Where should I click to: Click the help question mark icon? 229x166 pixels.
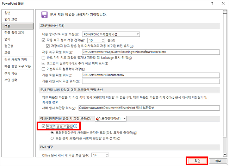click(x=212, y=4)
